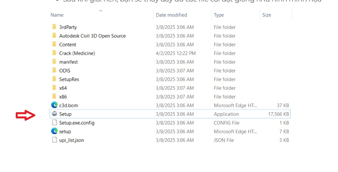Sort by the Type column header
This screenshot has height=172, width=338.
(x=219, y=15)
